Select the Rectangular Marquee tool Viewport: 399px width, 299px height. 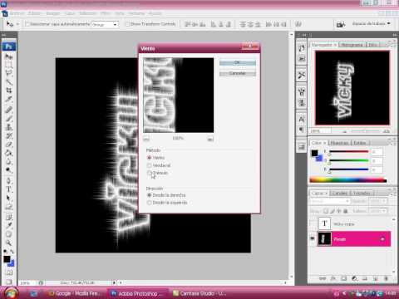coord(9,65)
